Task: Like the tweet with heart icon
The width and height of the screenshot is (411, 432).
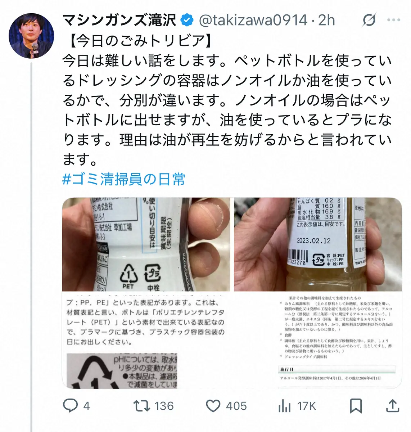Action: click(x=213, y=406)
